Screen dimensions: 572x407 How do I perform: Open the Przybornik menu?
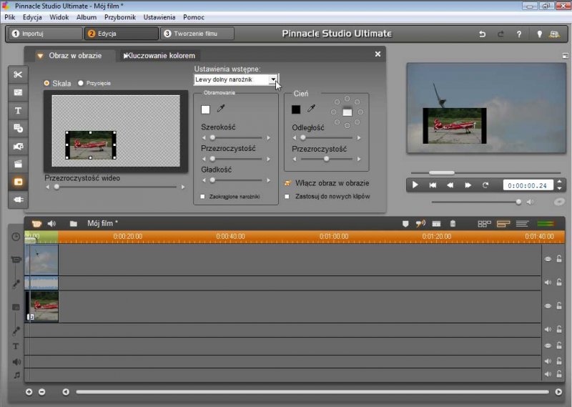point(121,16)
